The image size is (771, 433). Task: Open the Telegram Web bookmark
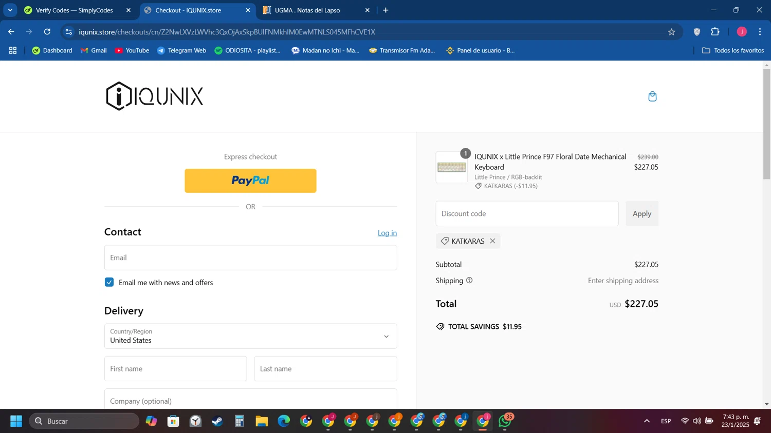(x=181, y=50)
